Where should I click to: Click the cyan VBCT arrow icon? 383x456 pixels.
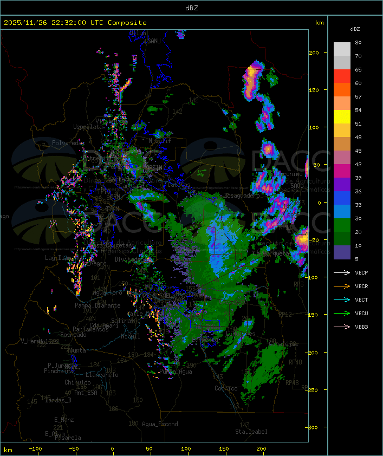point(342,300)
